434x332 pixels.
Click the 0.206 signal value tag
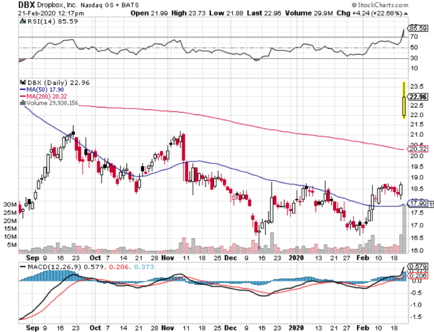click(418, 276)
